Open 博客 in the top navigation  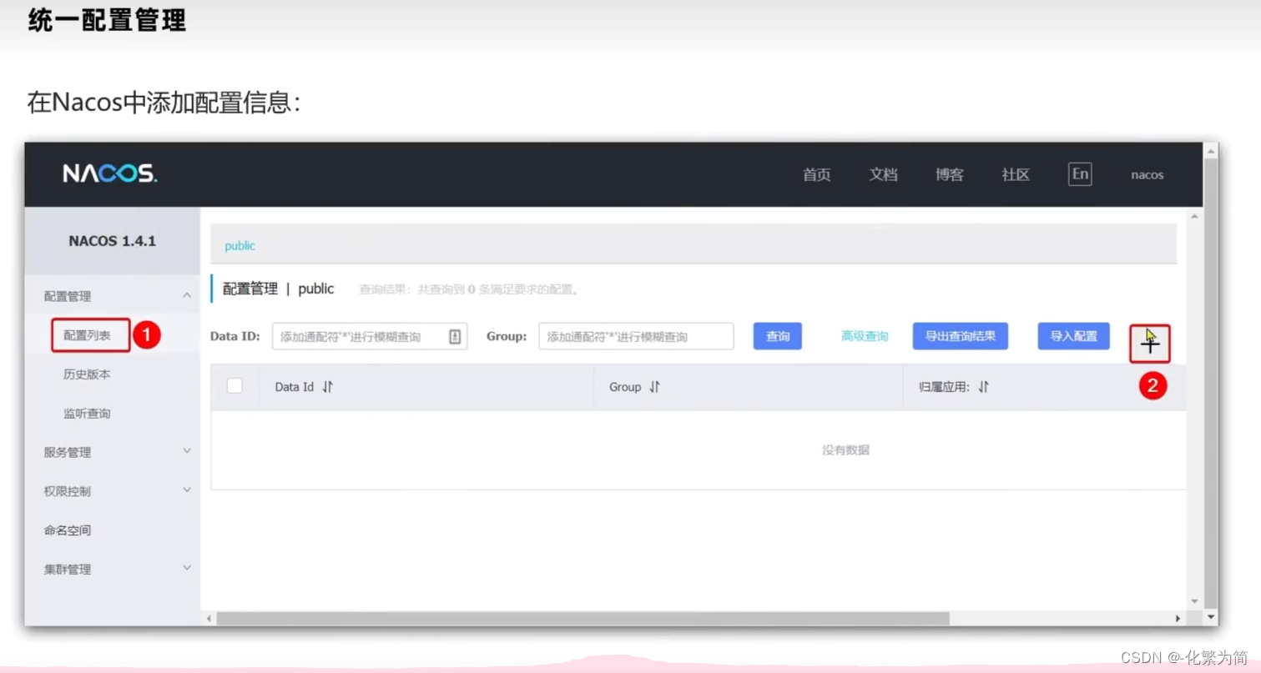pos(950,174)
